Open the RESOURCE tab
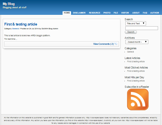Viewport: 162px width, 125px height. pyautogui.click(x=95, y=13)
